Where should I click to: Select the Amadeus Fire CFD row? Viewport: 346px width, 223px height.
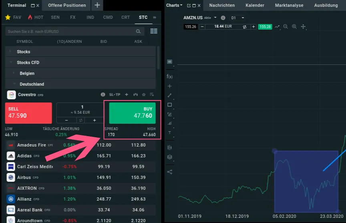click(80, 145)
